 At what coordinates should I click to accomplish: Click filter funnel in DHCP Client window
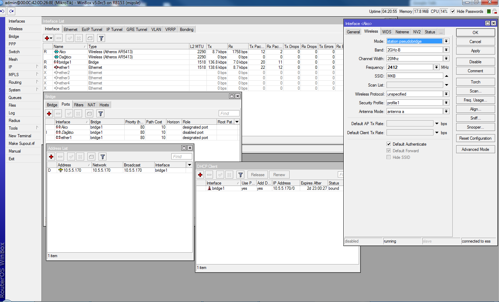click(x=240, y=175)
